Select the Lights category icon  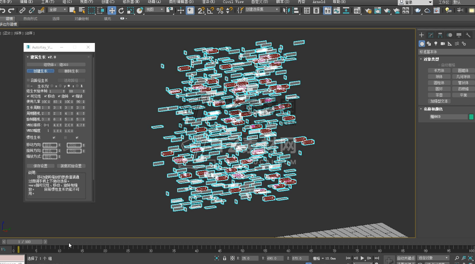coord(436,44)
